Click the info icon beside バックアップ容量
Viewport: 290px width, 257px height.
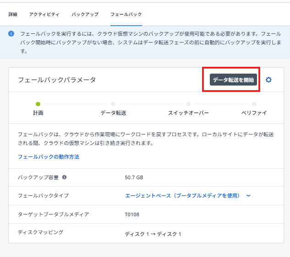click(64, 177)
